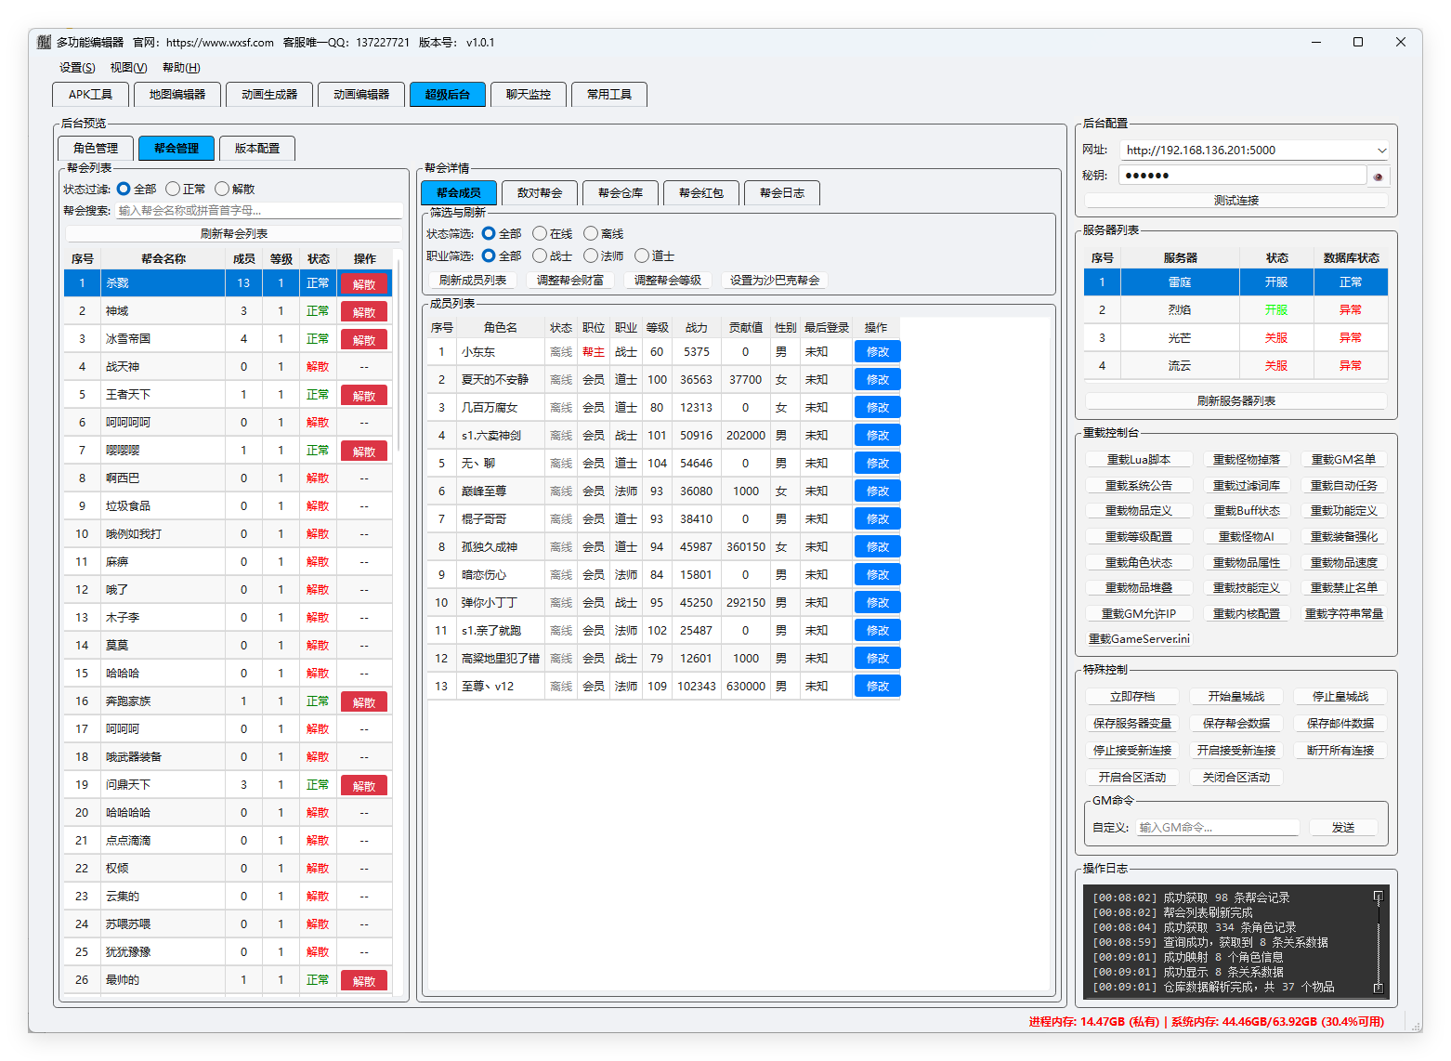Switch to the 帮会仓库 tab

pos(620,193)
